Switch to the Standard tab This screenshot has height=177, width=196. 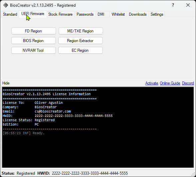(x=10, y=14)
